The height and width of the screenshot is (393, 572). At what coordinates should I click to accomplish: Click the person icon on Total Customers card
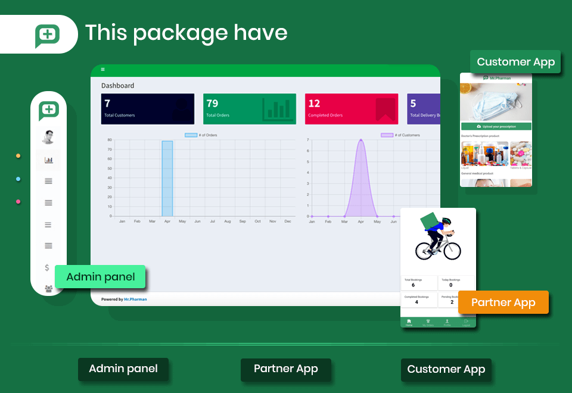click(181, 110)
